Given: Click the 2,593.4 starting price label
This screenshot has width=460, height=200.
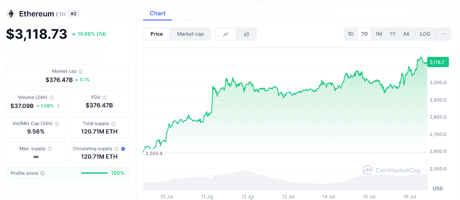Looking at the screenshot, I should [154, 154].
